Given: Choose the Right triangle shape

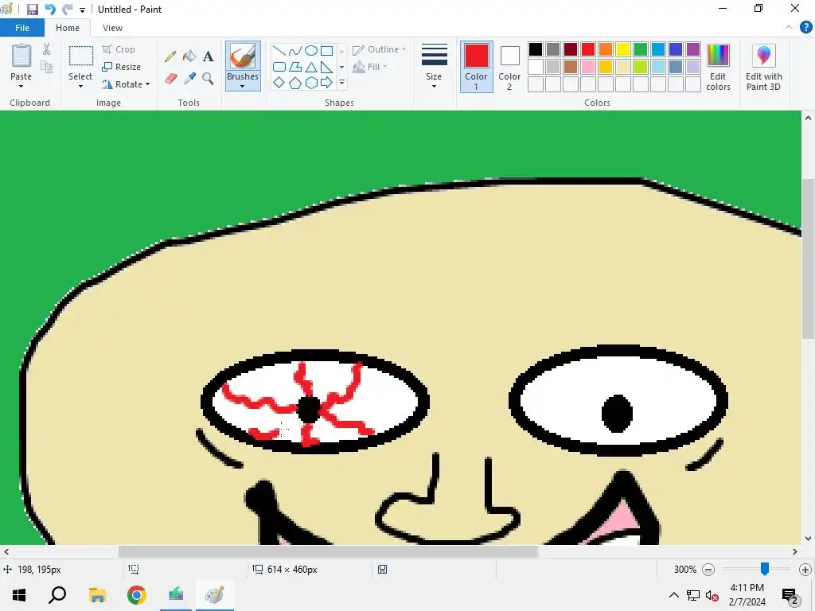Looking at the screenshot, I should tap(326, 67).
